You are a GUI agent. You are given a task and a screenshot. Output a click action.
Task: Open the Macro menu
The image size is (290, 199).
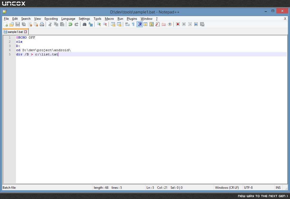pos(109,19)
